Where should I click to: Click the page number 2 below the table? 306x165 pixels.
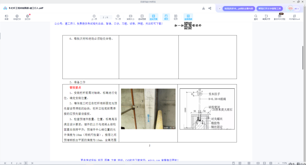[x=150, y=145]
